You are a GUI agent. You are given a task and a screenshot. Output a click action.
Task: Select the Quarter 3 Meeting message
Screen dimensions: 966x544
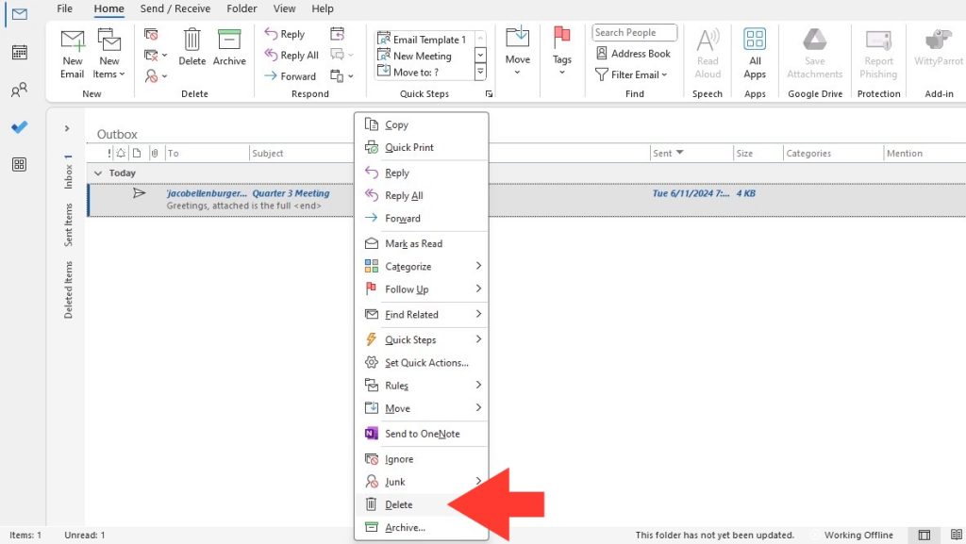coord(526,199)
